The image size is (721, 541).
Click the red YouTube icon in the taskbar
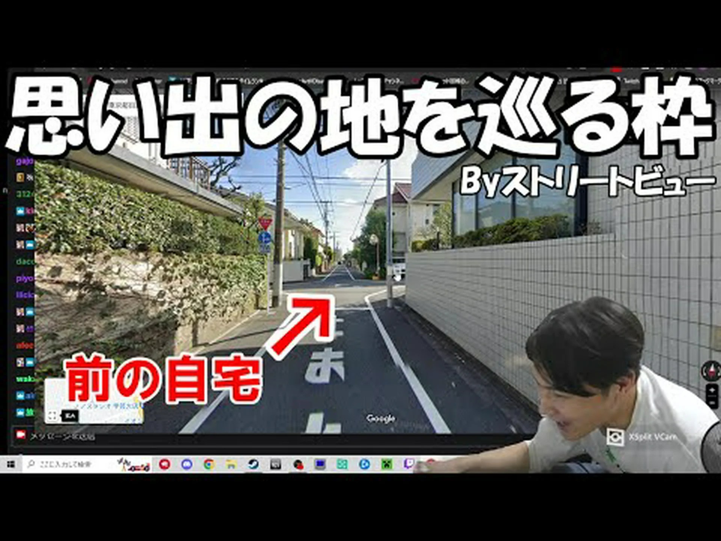164,465
